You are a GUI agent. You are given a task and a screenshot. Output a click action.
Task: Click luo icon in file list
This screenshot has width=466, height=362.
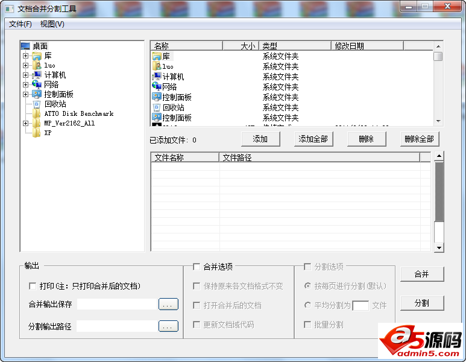pyautogui.click(x=157, y=66)
